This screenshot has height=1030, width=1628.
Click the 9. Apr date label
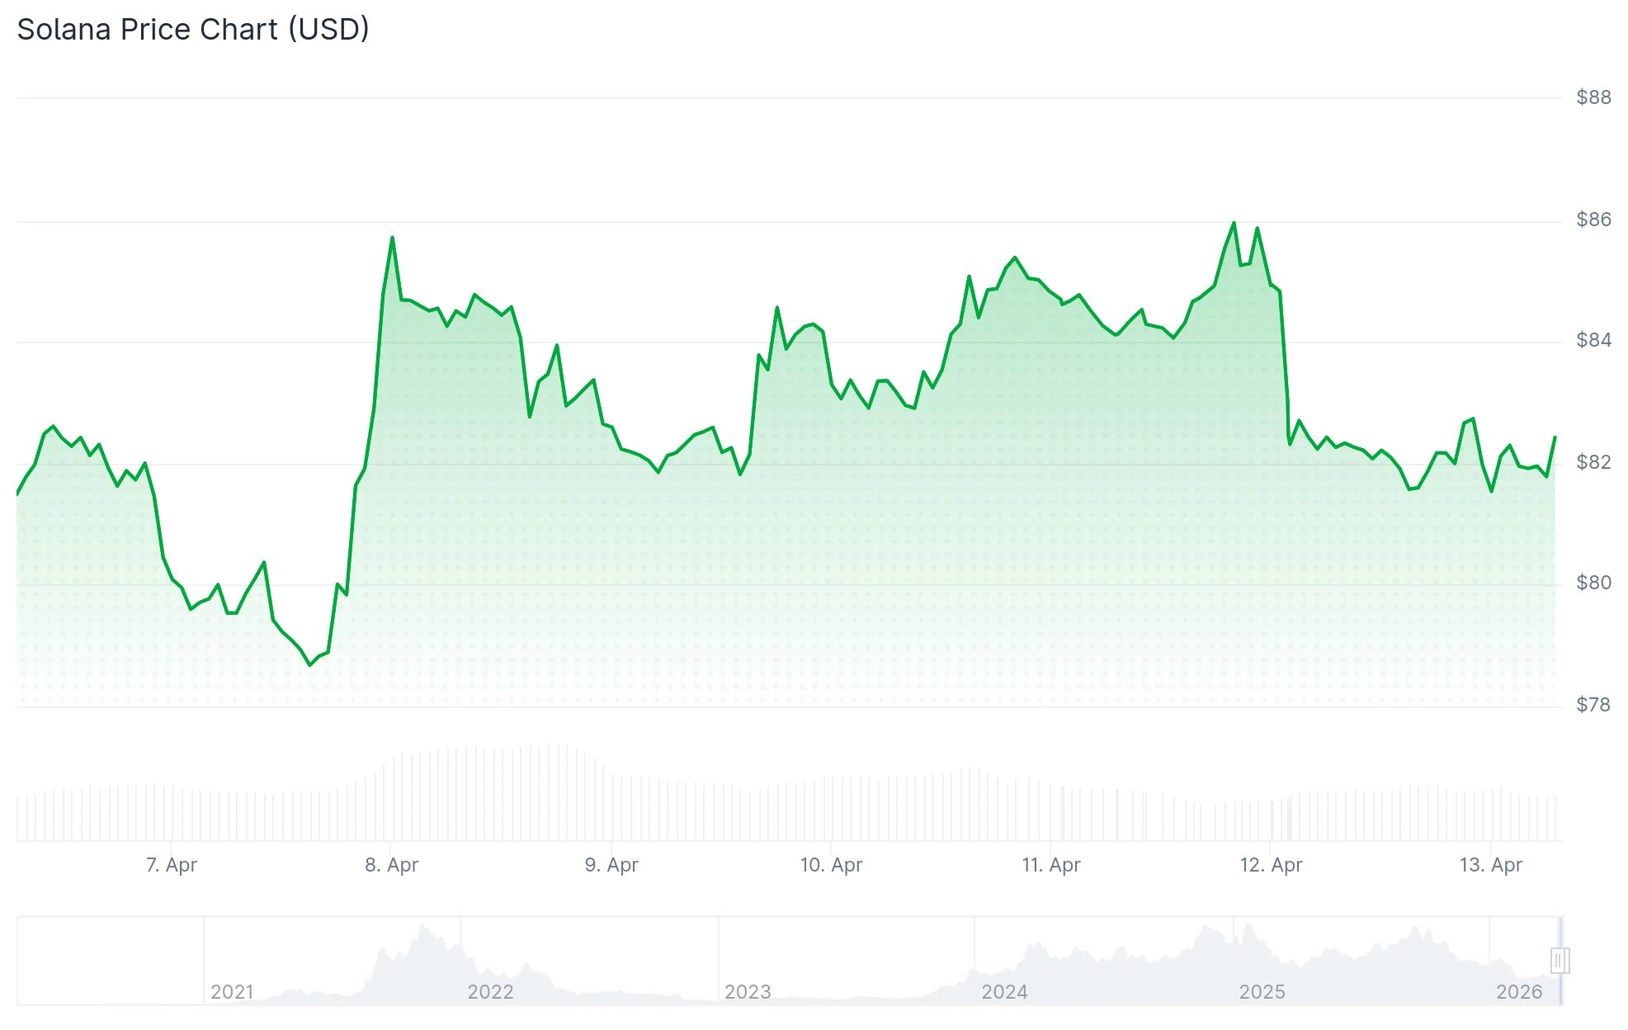point(611,865)
